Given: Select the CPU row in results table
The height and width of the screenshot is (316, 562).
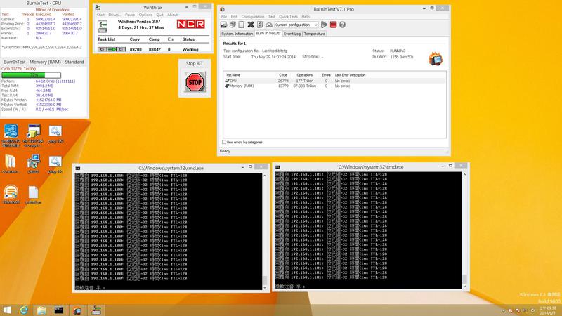Looking at the screenshot, I should click(x=334, y=81).
